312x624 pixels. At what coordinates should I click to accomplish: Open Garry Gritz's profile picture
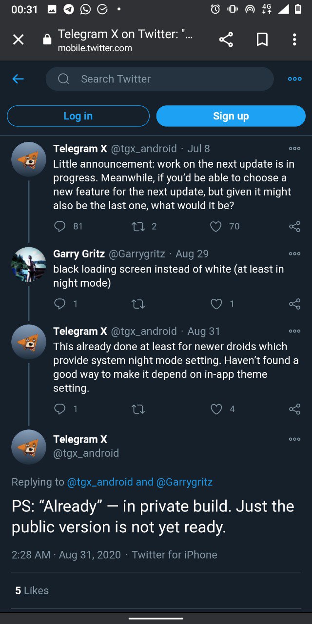coord(29,265)
